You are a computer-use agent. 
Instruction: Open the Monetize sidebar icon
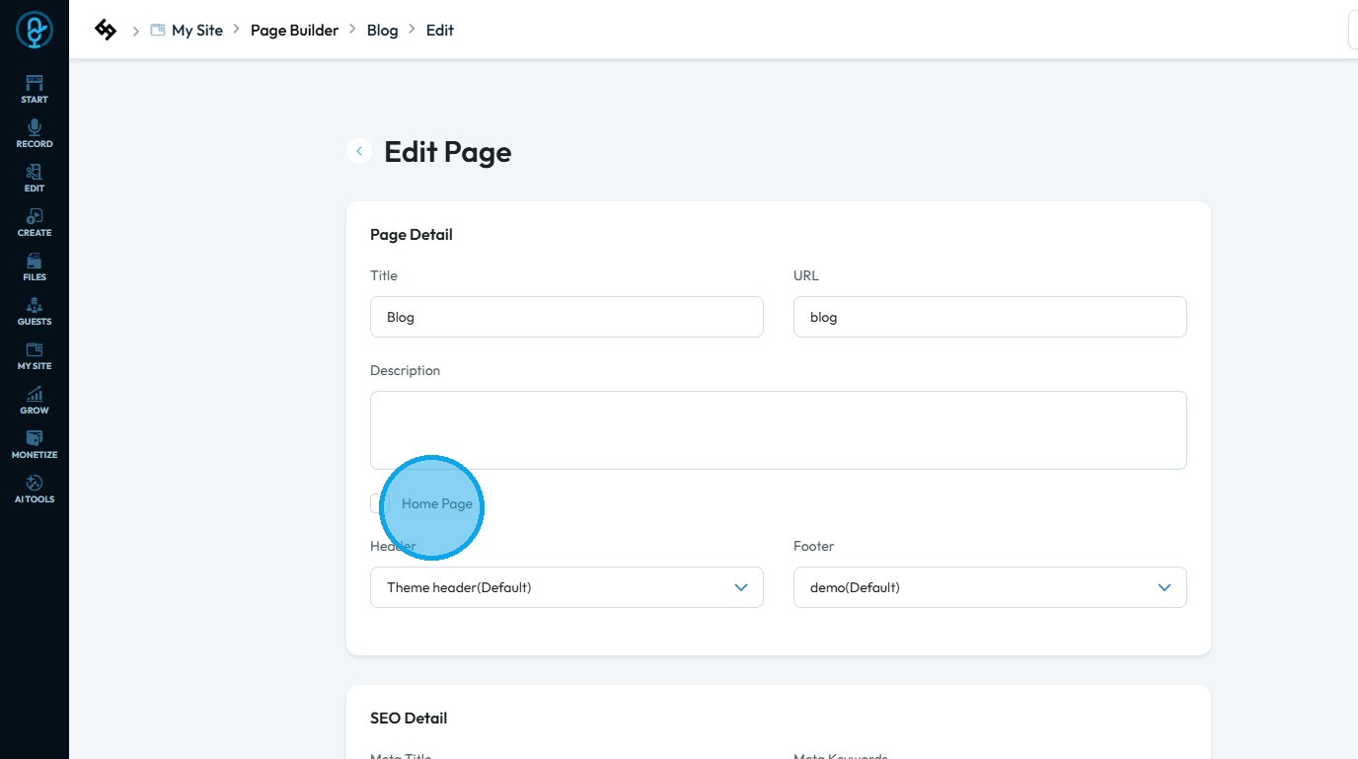[35, 444]
